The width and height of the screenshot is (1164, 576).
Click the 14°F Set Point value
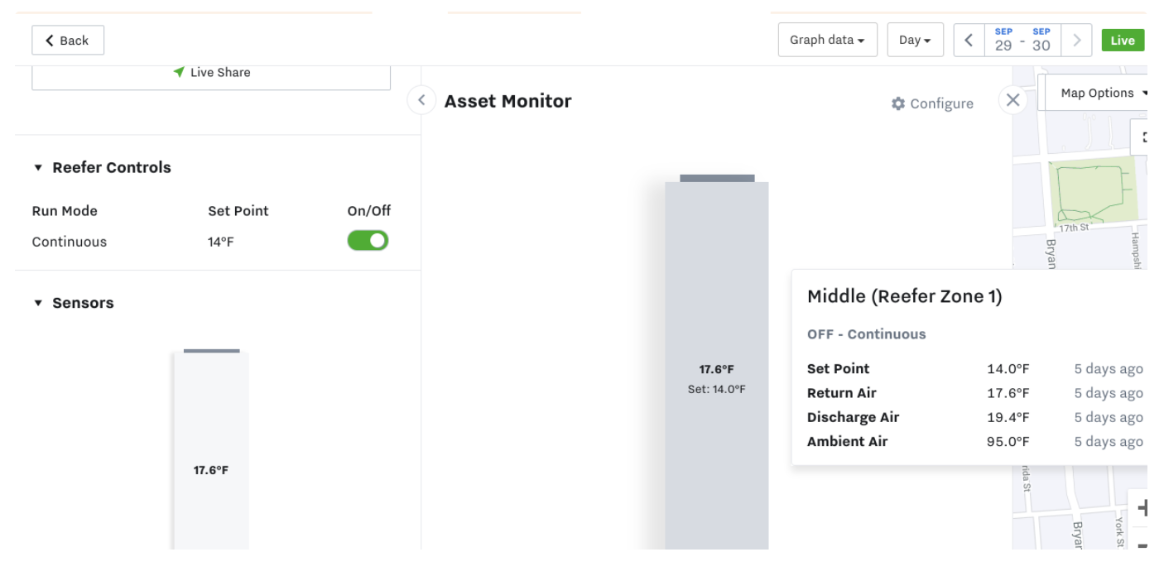click(x=221, y=242)
